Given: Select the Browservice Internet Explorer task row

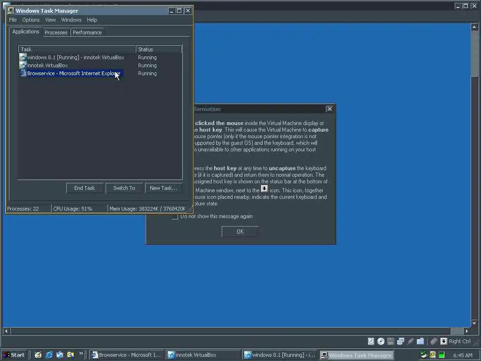Looking at the screenshot, I should click(101, 73).
